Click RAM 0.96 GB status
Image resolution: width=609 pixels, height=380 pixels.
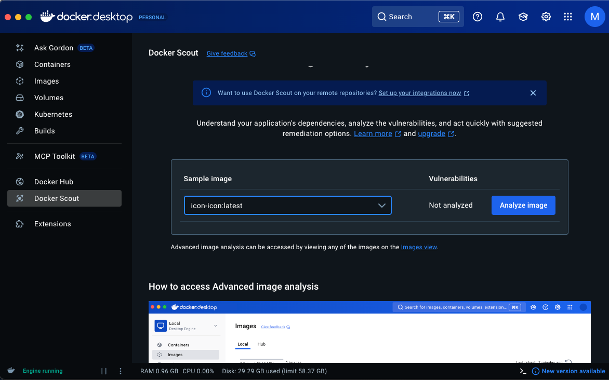(x=159, y=371)
